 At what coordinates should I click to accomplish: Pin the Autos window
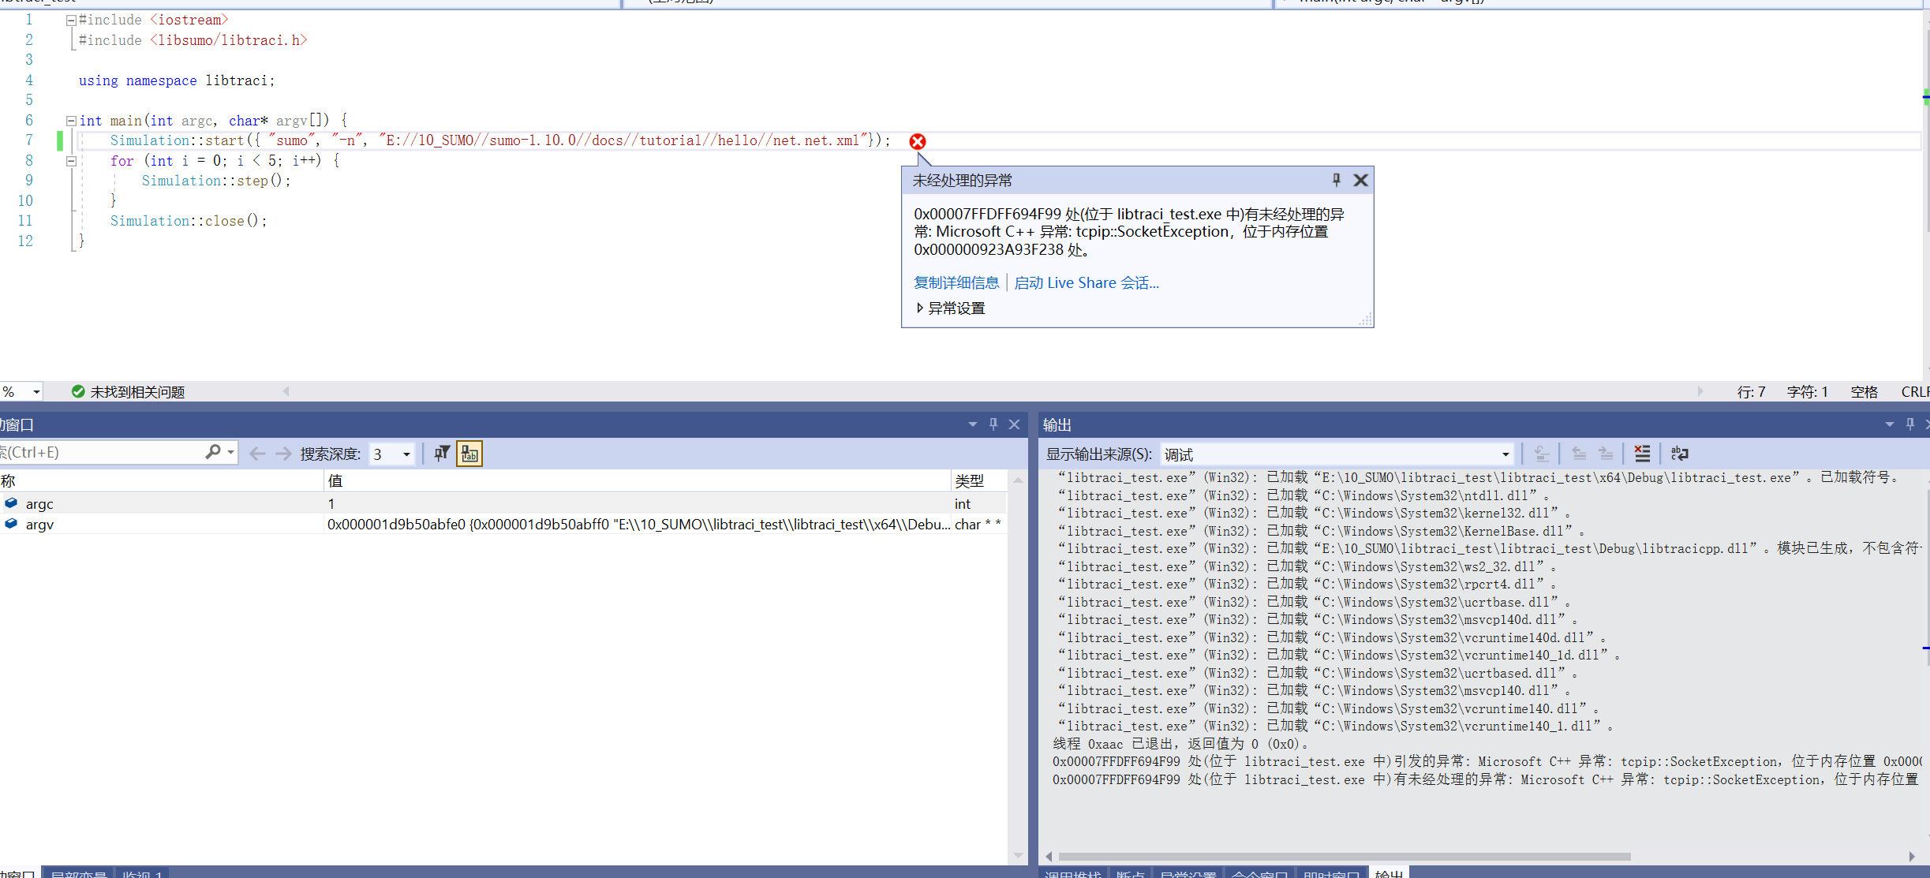tap(993, 424)
